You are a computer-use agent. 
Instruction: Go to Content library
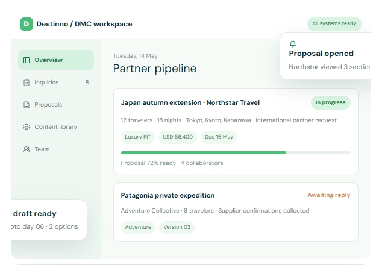coord(56,127)
